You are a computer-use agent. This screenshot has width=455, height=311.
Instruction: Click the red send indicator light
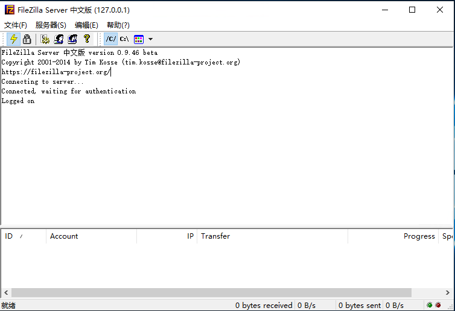pyautogui.click(x=438, y=305)
